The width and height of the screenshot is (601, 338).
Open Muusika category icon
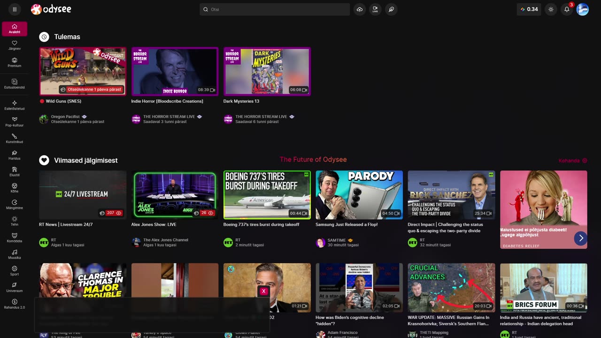(15, 252)
